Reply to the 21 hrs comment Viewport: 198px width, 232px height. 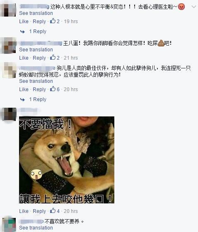click(x=39, y=58)
